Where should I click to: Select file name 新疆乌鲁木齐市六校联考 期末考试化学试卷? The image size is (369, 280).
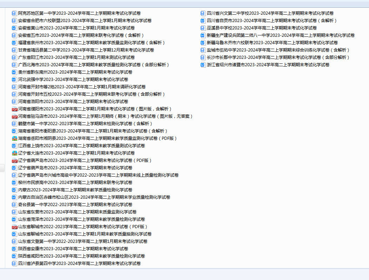click(272, 43)
